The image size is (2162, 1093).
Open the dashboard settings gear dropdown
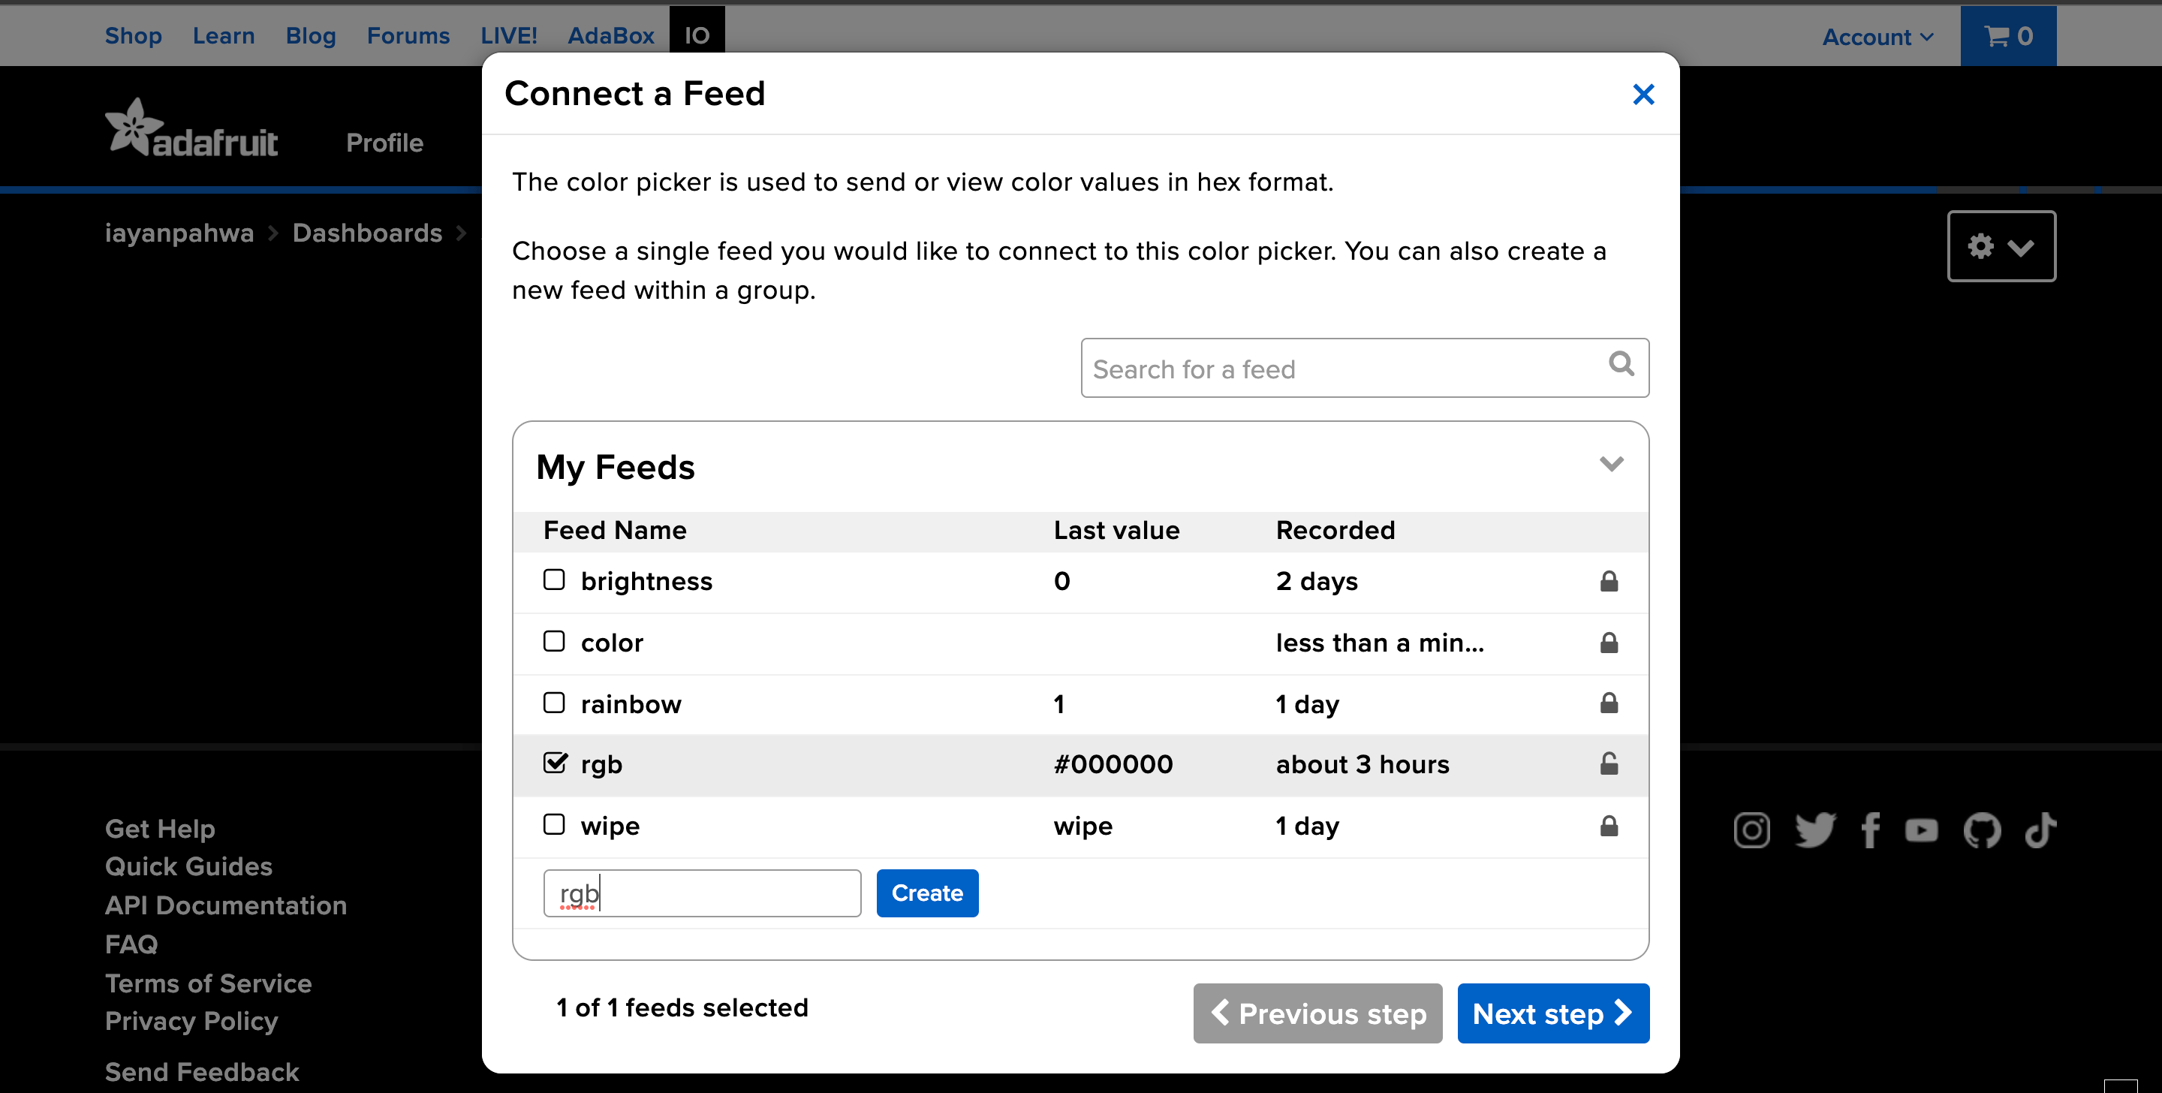pos(2001,246)
